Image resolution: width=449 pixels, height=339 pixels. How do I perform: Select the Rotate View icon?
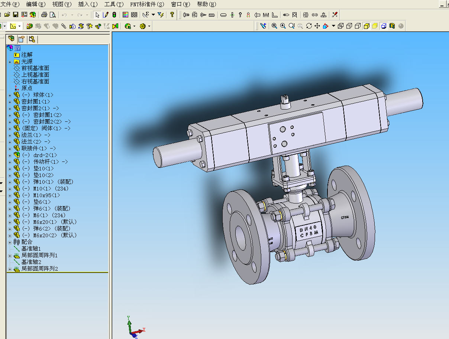click(309, 26)
